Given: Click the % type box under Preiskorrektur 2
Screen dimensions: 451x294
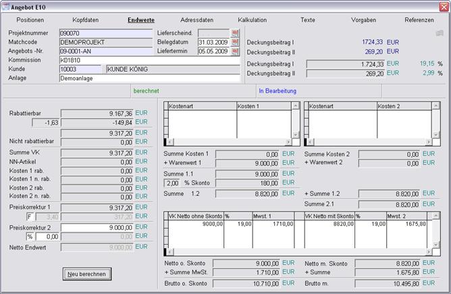Looking at the screenshot, I should coord(30,237).
